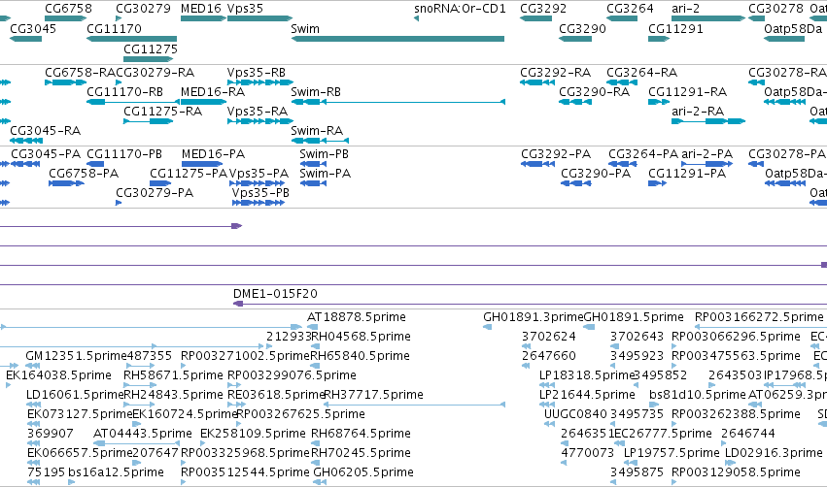Click the CG11275-RA transcript label

coord(163,112)
